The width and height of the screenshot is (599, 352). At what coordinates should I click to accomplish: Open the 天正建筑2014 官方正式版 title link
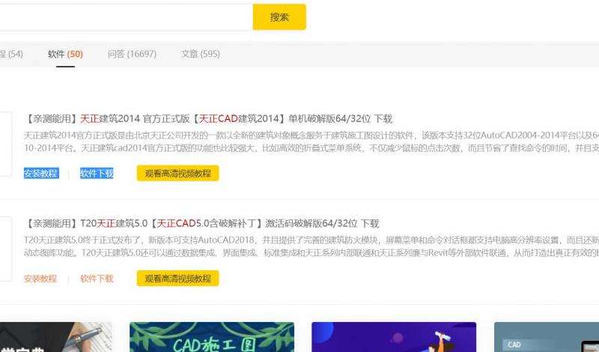[x=209, y=119]
